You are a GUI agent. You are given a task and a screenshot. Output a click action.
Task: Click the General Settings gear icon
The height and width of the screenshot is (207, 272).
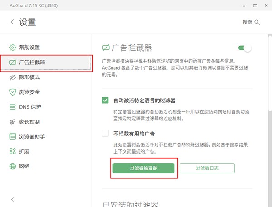click(12, 48)
